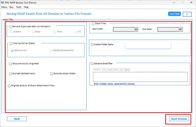Tick the From duplicate checkbox

55,32
